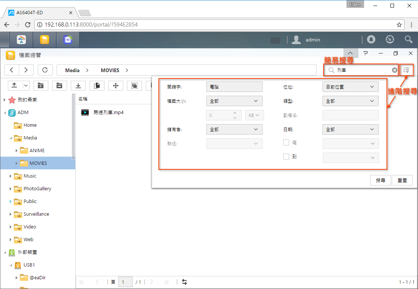This screenshot has width=418, height=289.
Task: Click the folder tree vertical scrollbar
Action: pyautogui.click(x=73, y=126)
